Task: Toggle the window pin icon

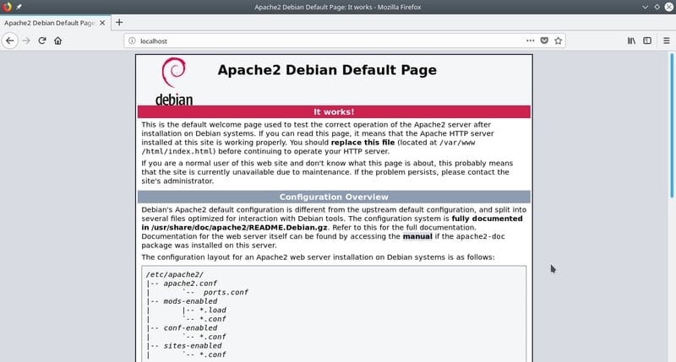Action: coord(19,7)
